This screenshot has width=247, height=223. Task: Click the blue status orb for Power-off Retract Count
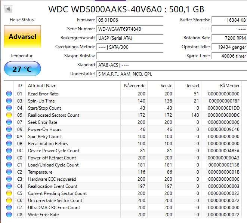9,158
